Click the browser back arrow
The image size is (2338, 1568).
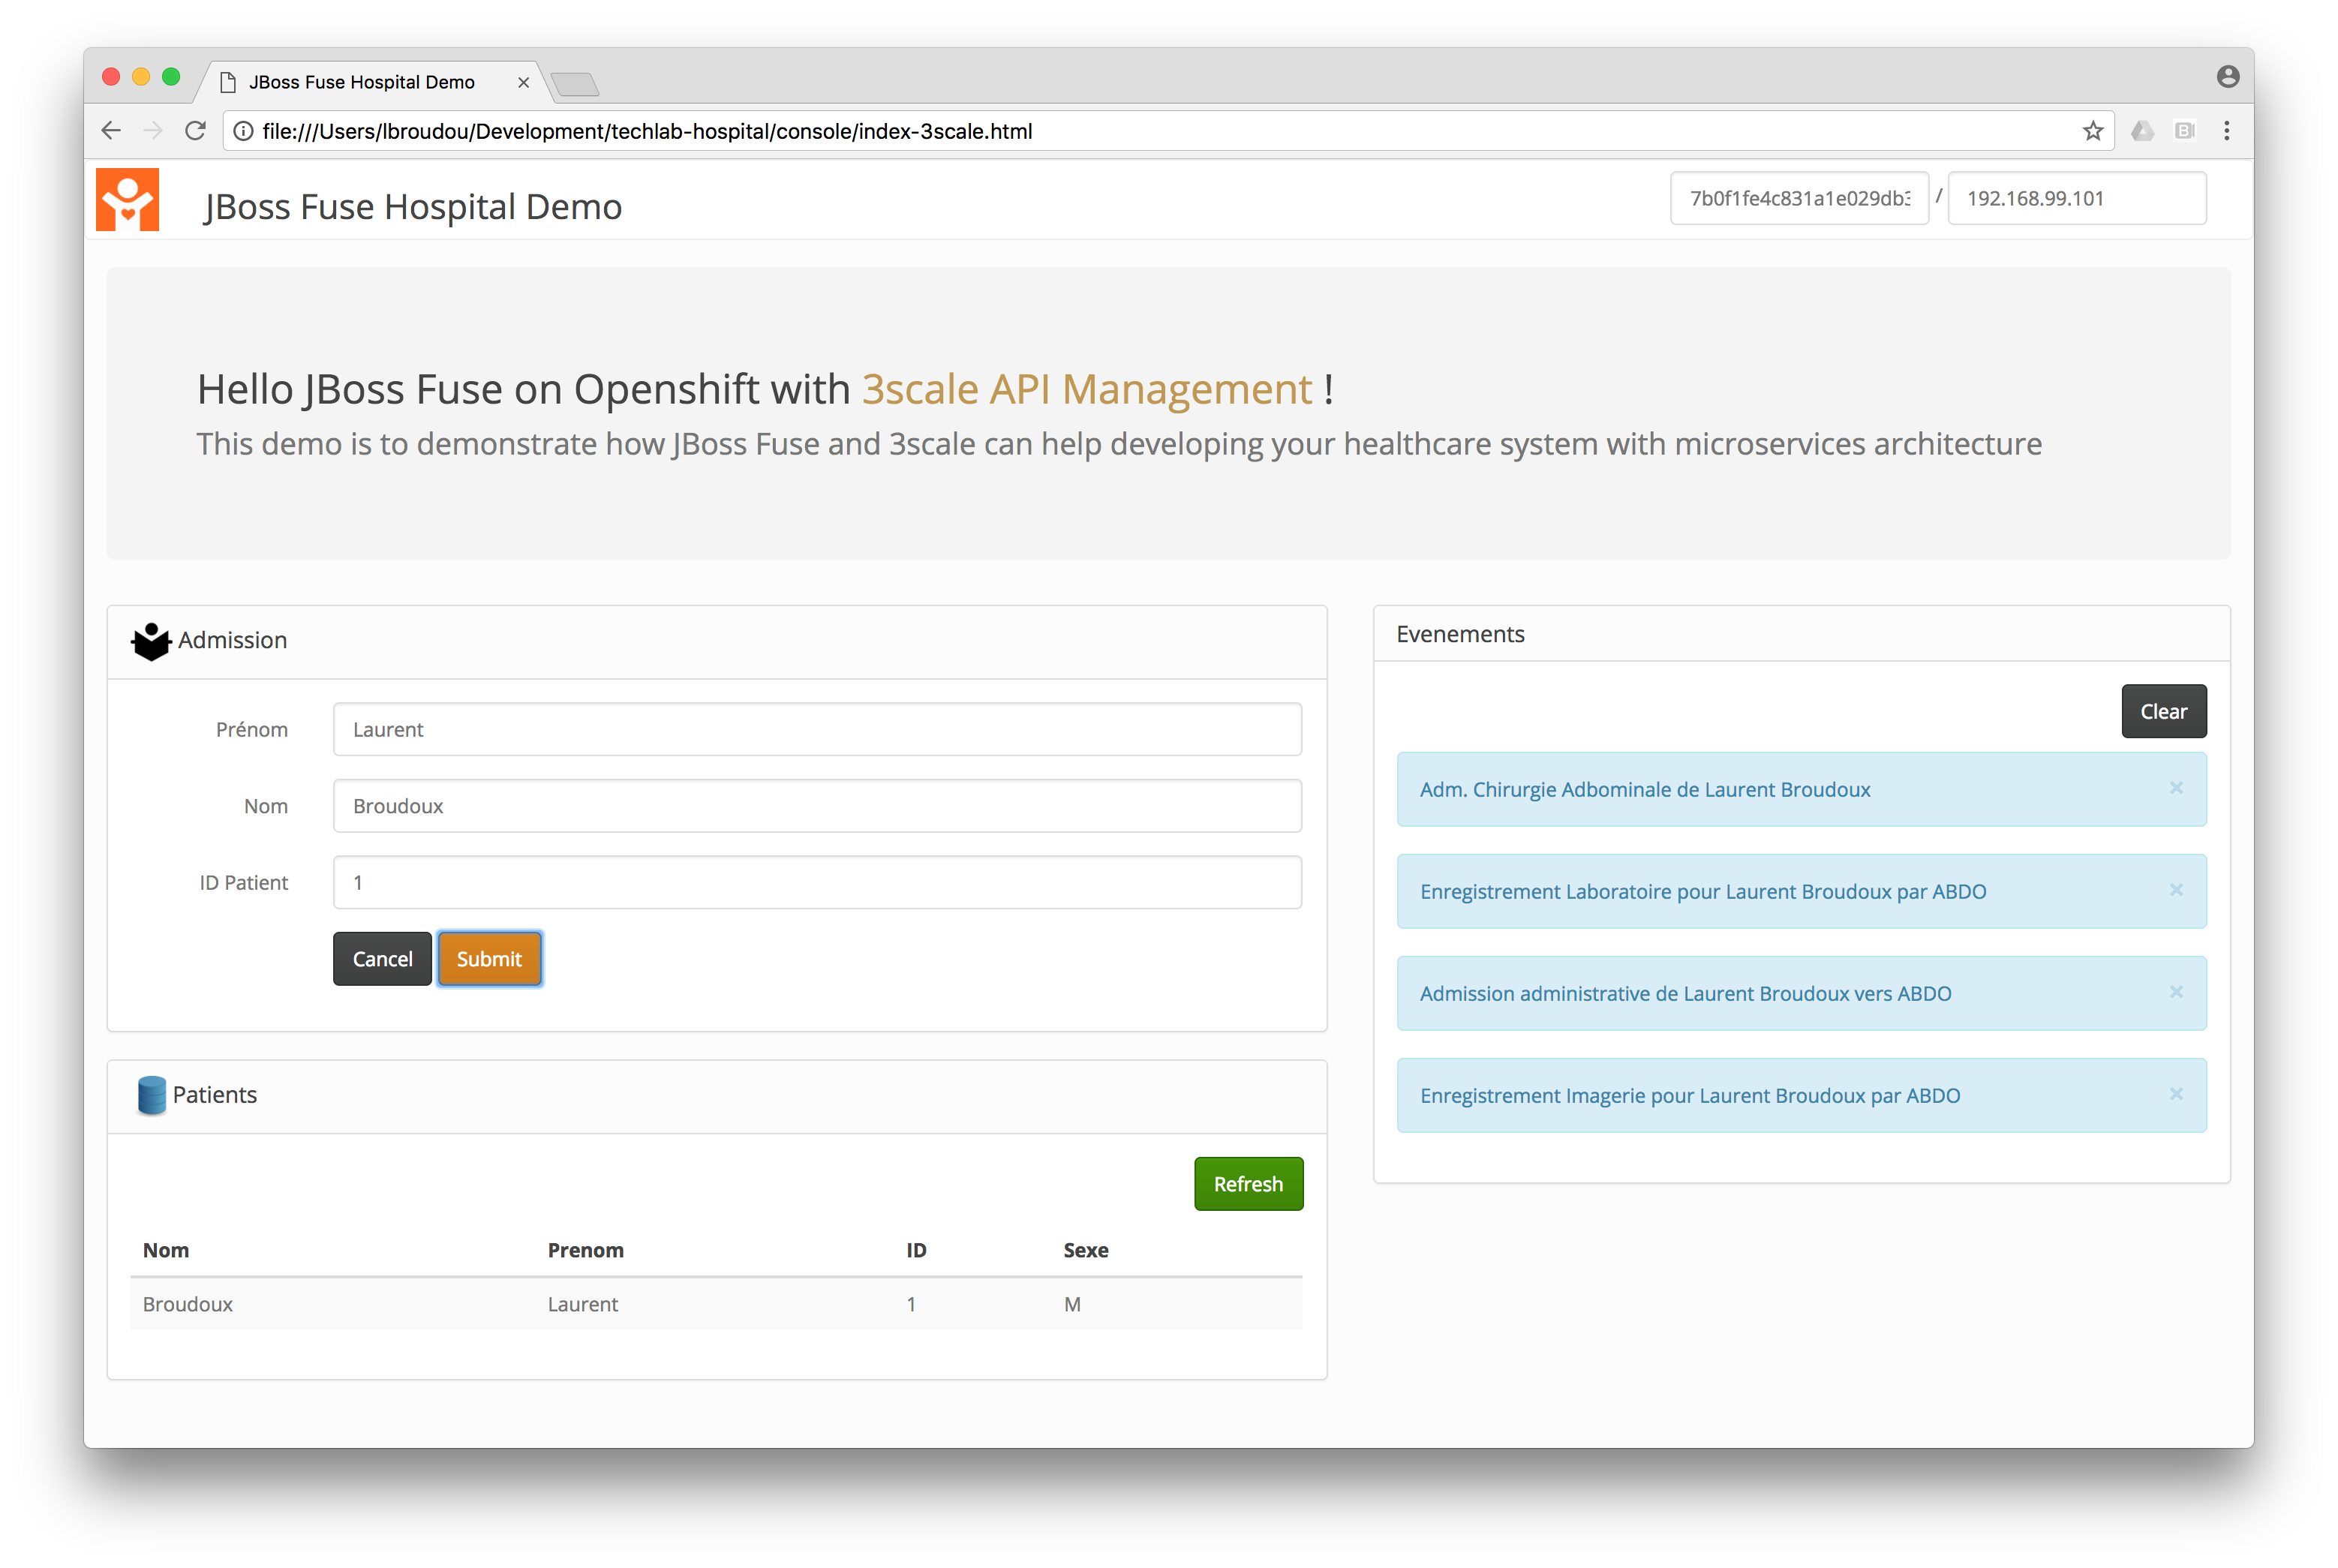pos(111,131)
